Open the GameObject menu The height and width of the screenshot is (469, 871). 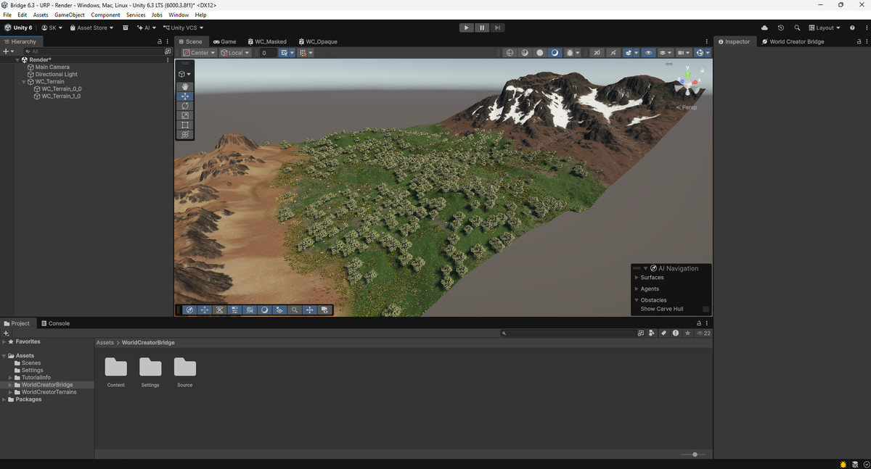click(x=70, y=14)
